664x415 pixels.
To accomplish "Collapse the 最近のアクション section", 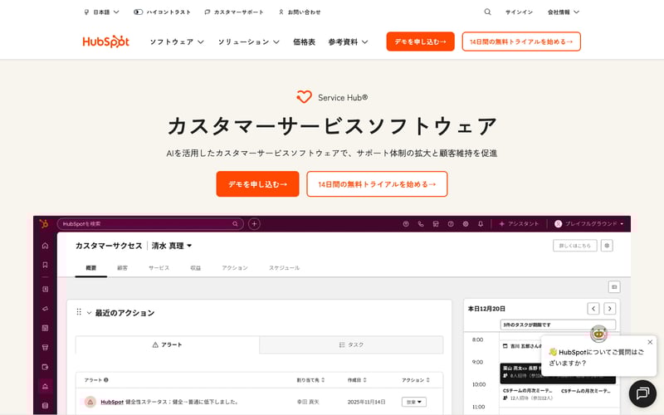I will [89, 313].
